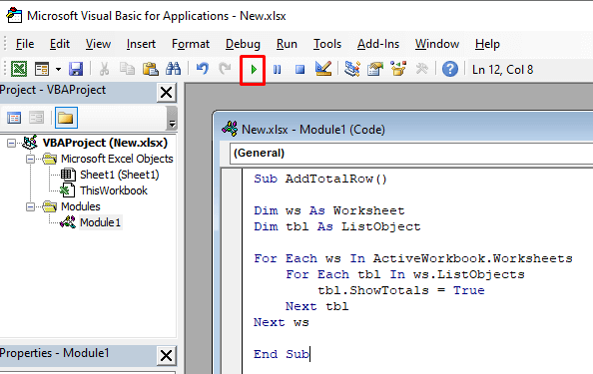Select the Microsoft Excel Objects folder
The width and height of the screenshot is (593, 374).
click(117, 159)
